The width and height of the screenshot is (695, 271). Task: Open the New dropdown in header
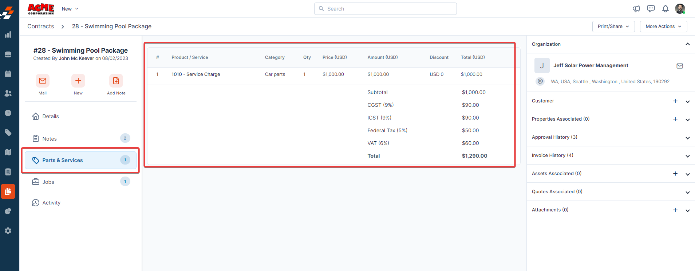(x=70, y=9)
